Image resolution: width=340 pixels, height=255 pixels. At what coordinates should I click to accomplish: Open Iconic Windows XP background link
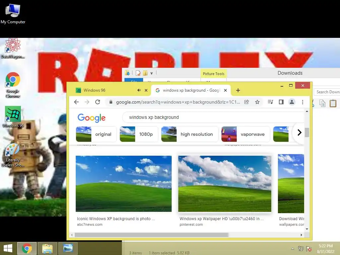pyautogui.click(x=116, y=218)
